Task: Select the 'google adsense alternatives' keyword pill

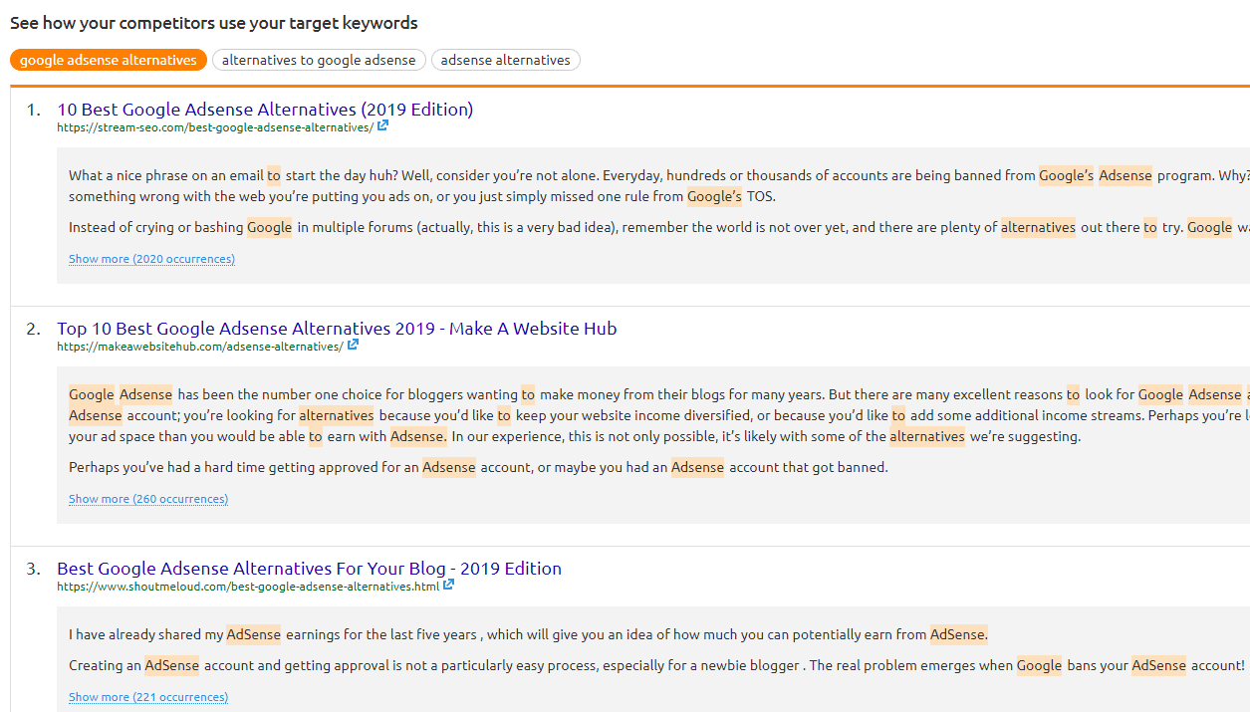Action: click(x=109, y=60)
